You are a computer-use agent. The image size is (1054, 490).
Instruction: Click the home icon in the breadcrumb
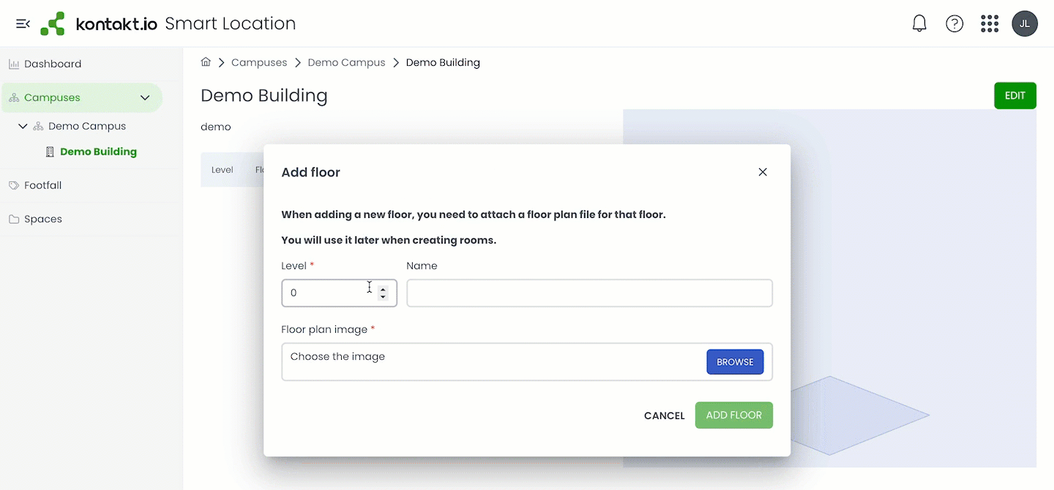[206, 61]
